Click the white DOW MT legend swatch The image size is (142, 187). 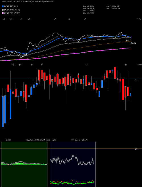pyautogui.click(x=3, y=10)
